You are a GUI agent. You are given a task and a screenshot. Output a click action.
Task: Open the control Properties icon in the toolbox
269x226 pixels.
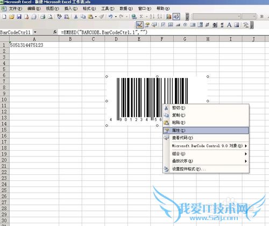147,25
